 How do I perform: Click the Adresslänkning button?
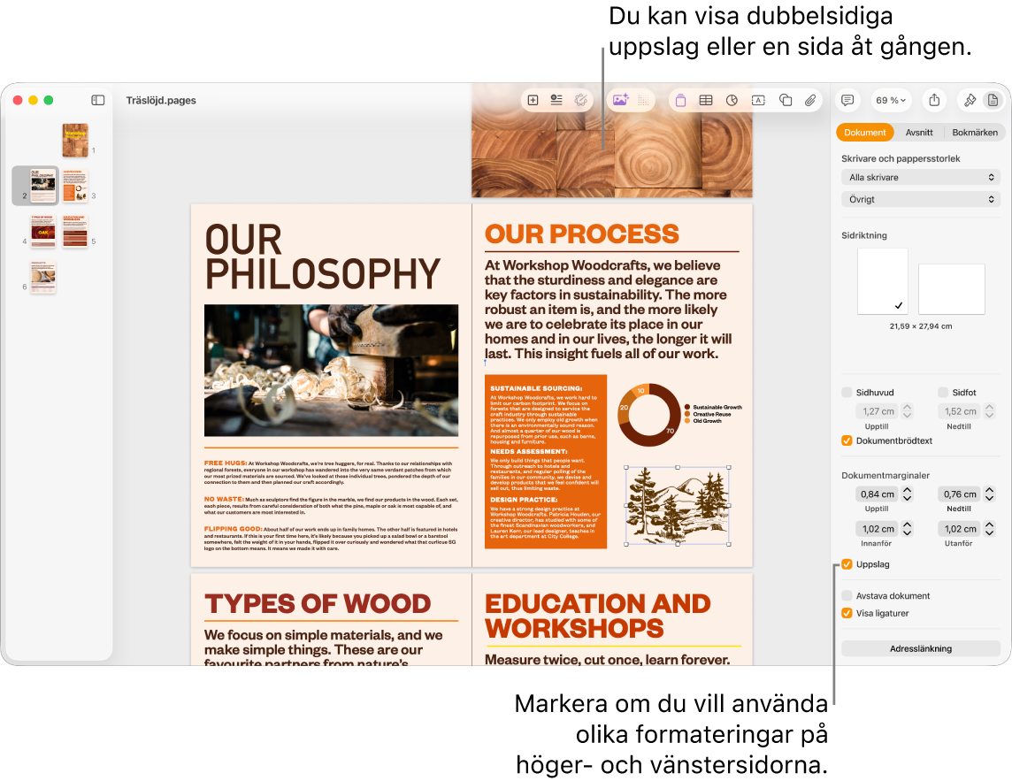coord(920,648)
